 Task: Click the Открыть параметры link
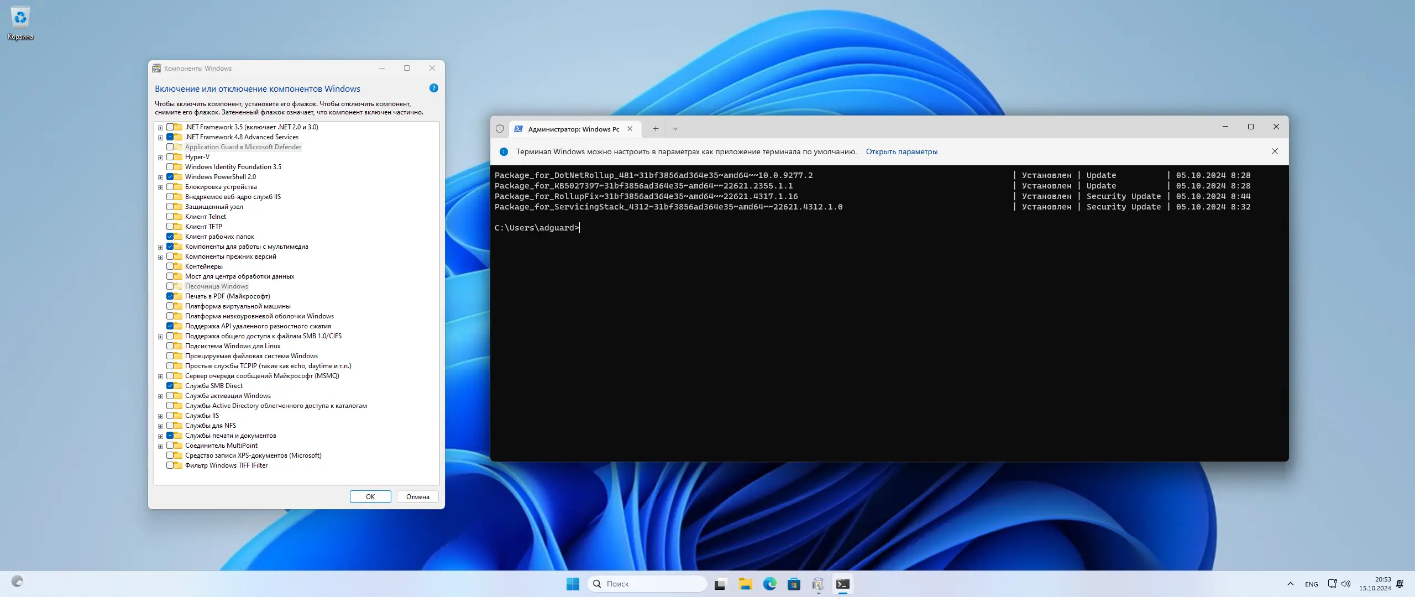901,151
